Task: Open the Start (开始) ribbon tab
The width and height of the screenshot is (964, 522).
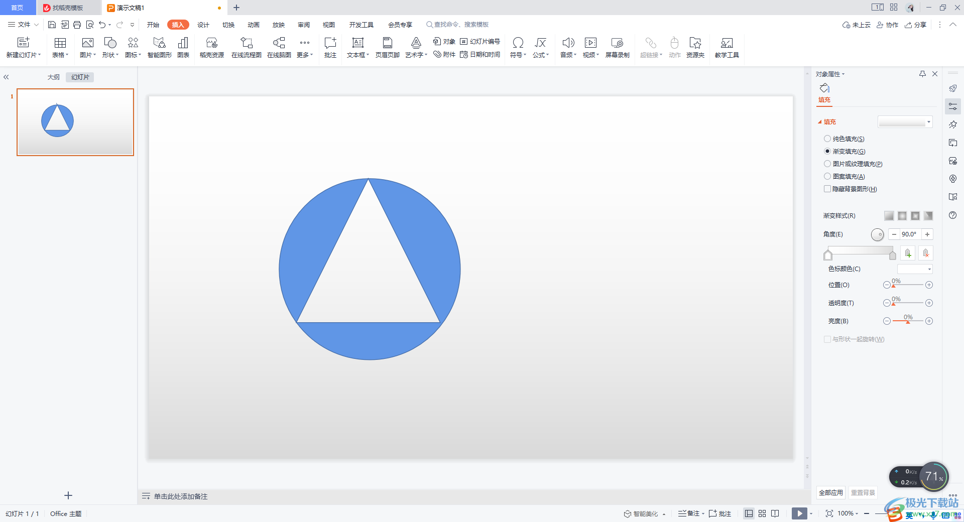Action: [153, 25]
